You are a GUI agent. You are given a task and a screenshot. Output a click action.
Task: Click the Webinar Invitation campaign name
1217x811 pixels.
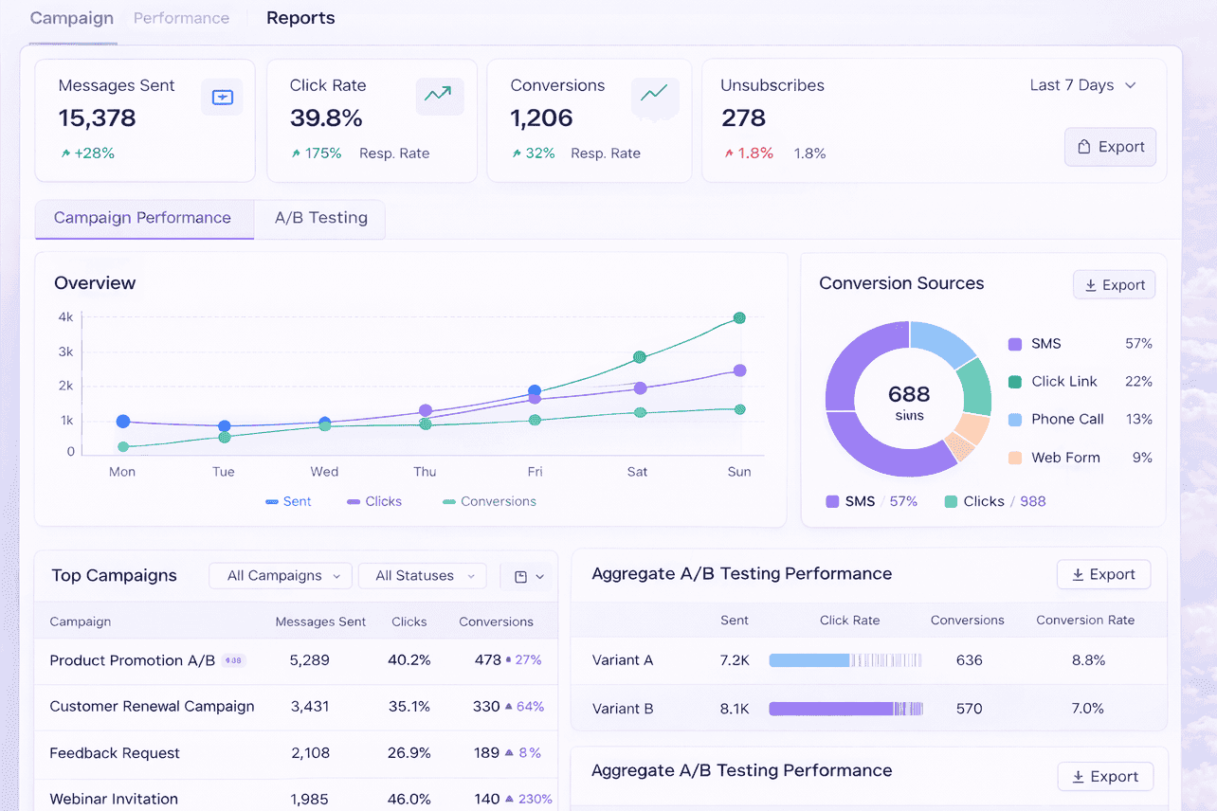(x=114, y=800)
